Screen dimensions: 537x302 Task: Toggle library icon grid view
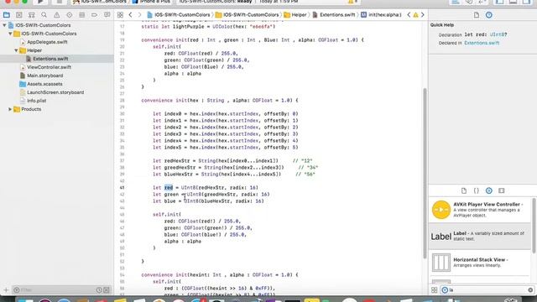pos(434,290)
